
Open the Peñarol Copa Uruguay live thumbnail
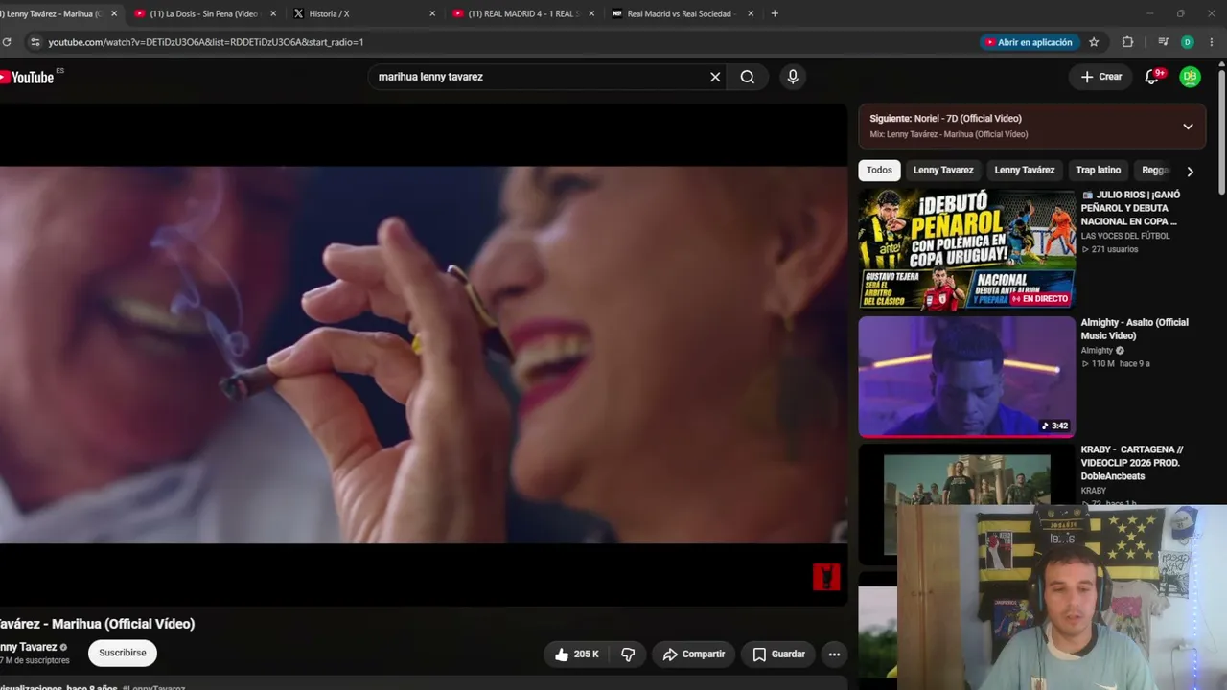[x=966, y=249]
